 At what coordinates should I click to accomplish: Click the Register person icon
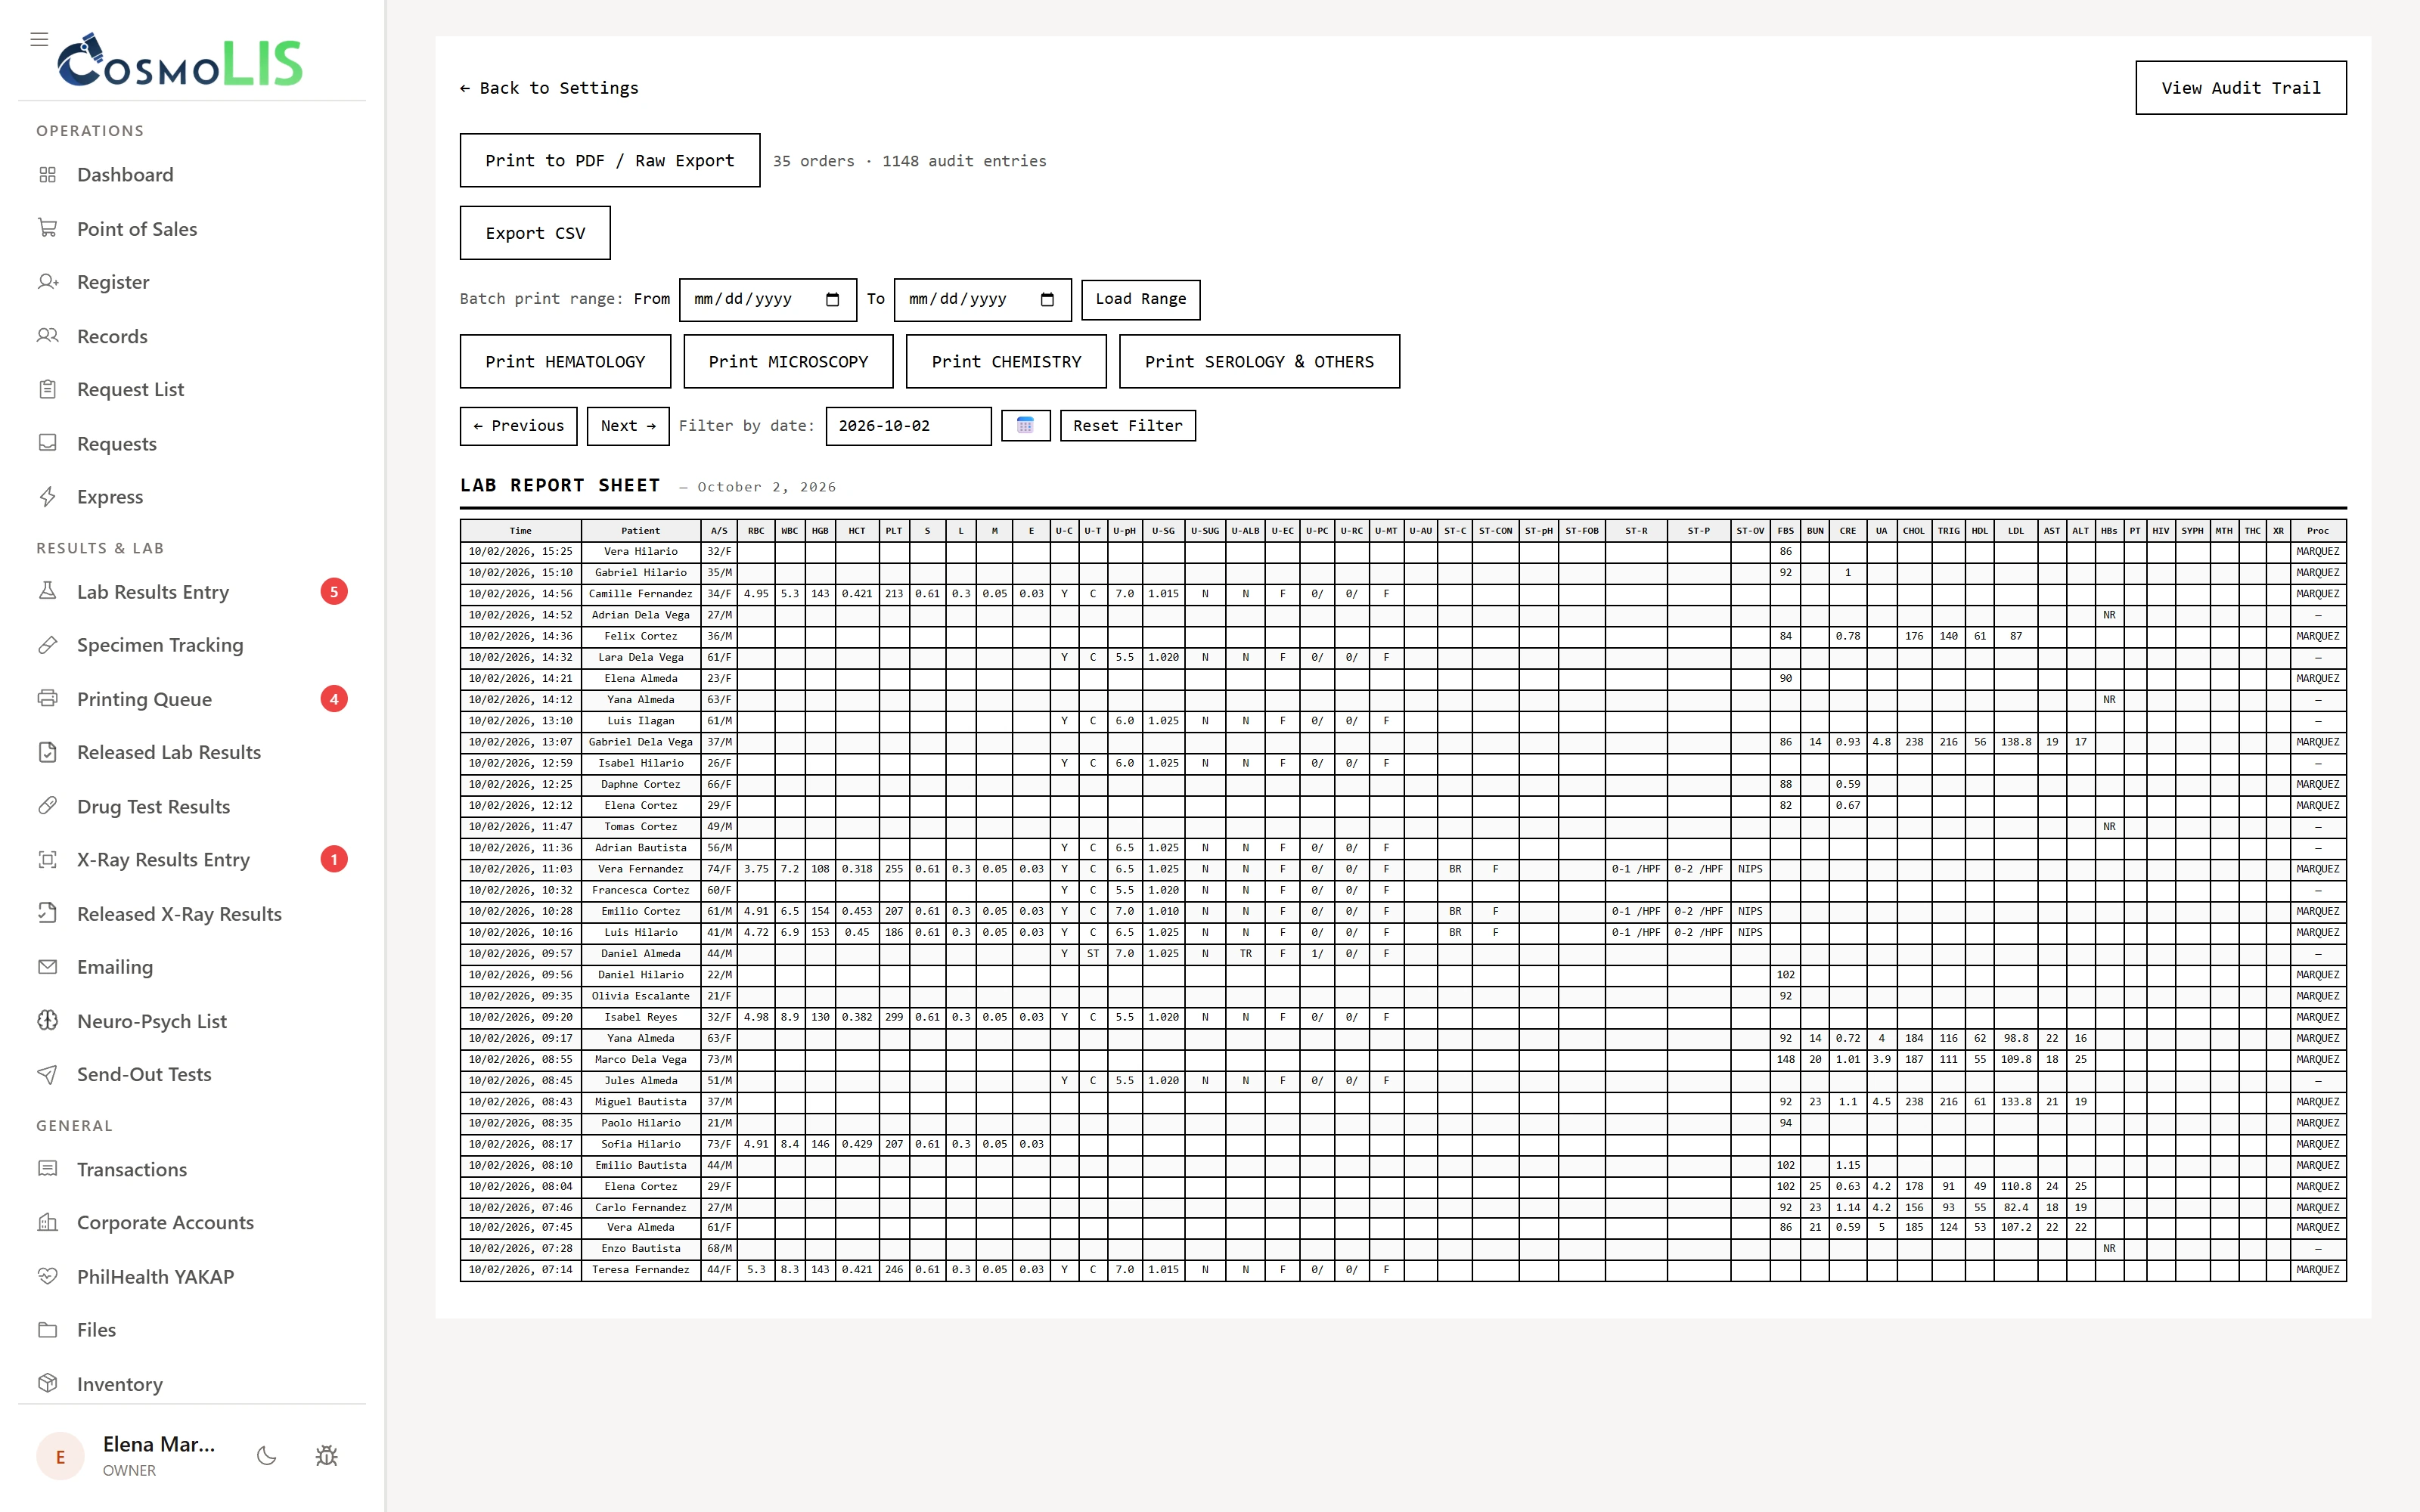[47, 282]
